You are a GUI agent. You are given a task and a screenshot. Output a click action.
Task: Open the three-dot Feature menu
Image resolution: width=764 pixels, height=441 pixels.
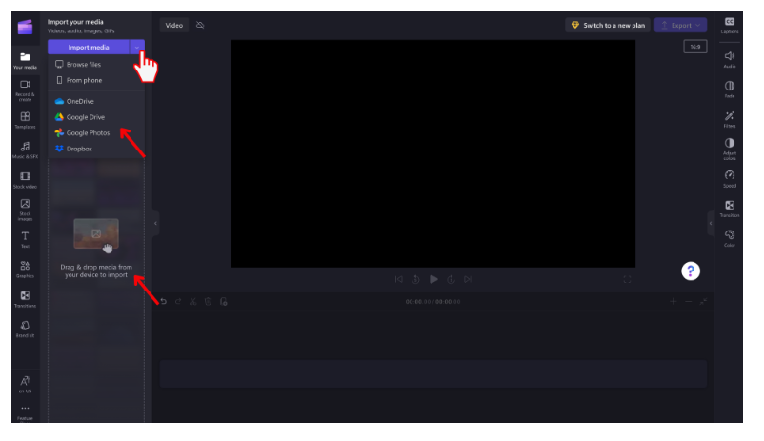click(25, 411)
